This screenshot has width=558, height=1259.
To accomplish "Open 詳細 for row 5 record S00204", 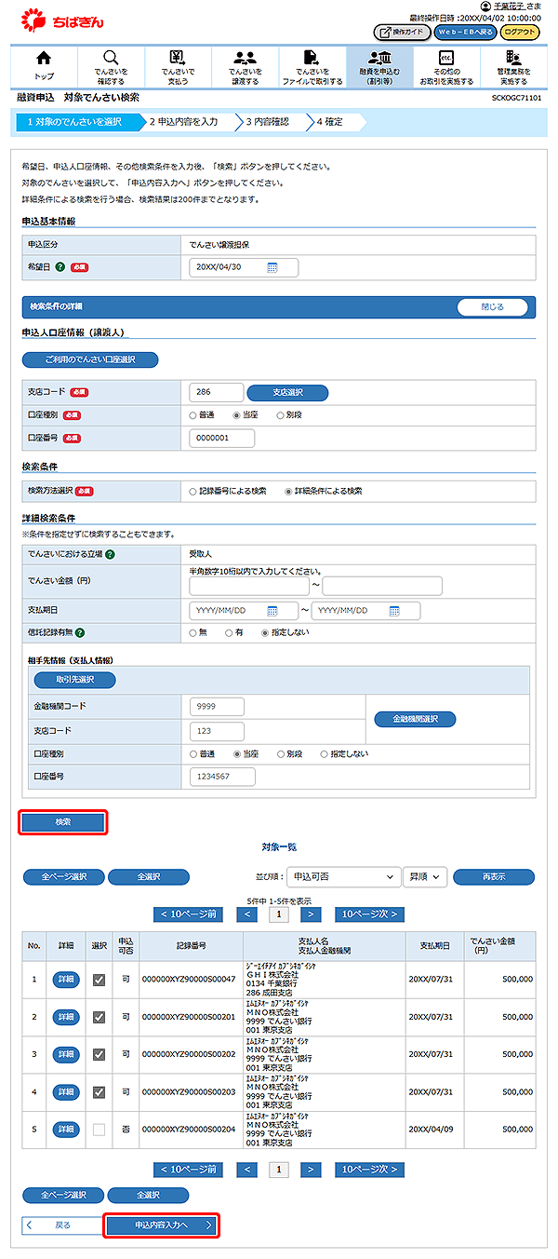I will [x=66, y=1129].
